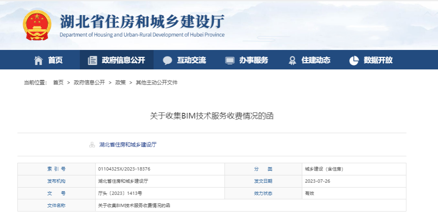Click the 文号 label cell
Viewport: 438px width, 218px height.
point(56,193)
